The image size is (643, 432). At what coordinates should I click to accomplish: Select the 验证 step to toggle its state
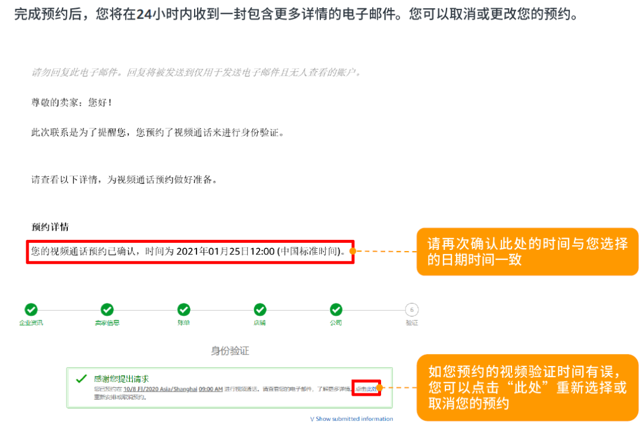(412, 310)
